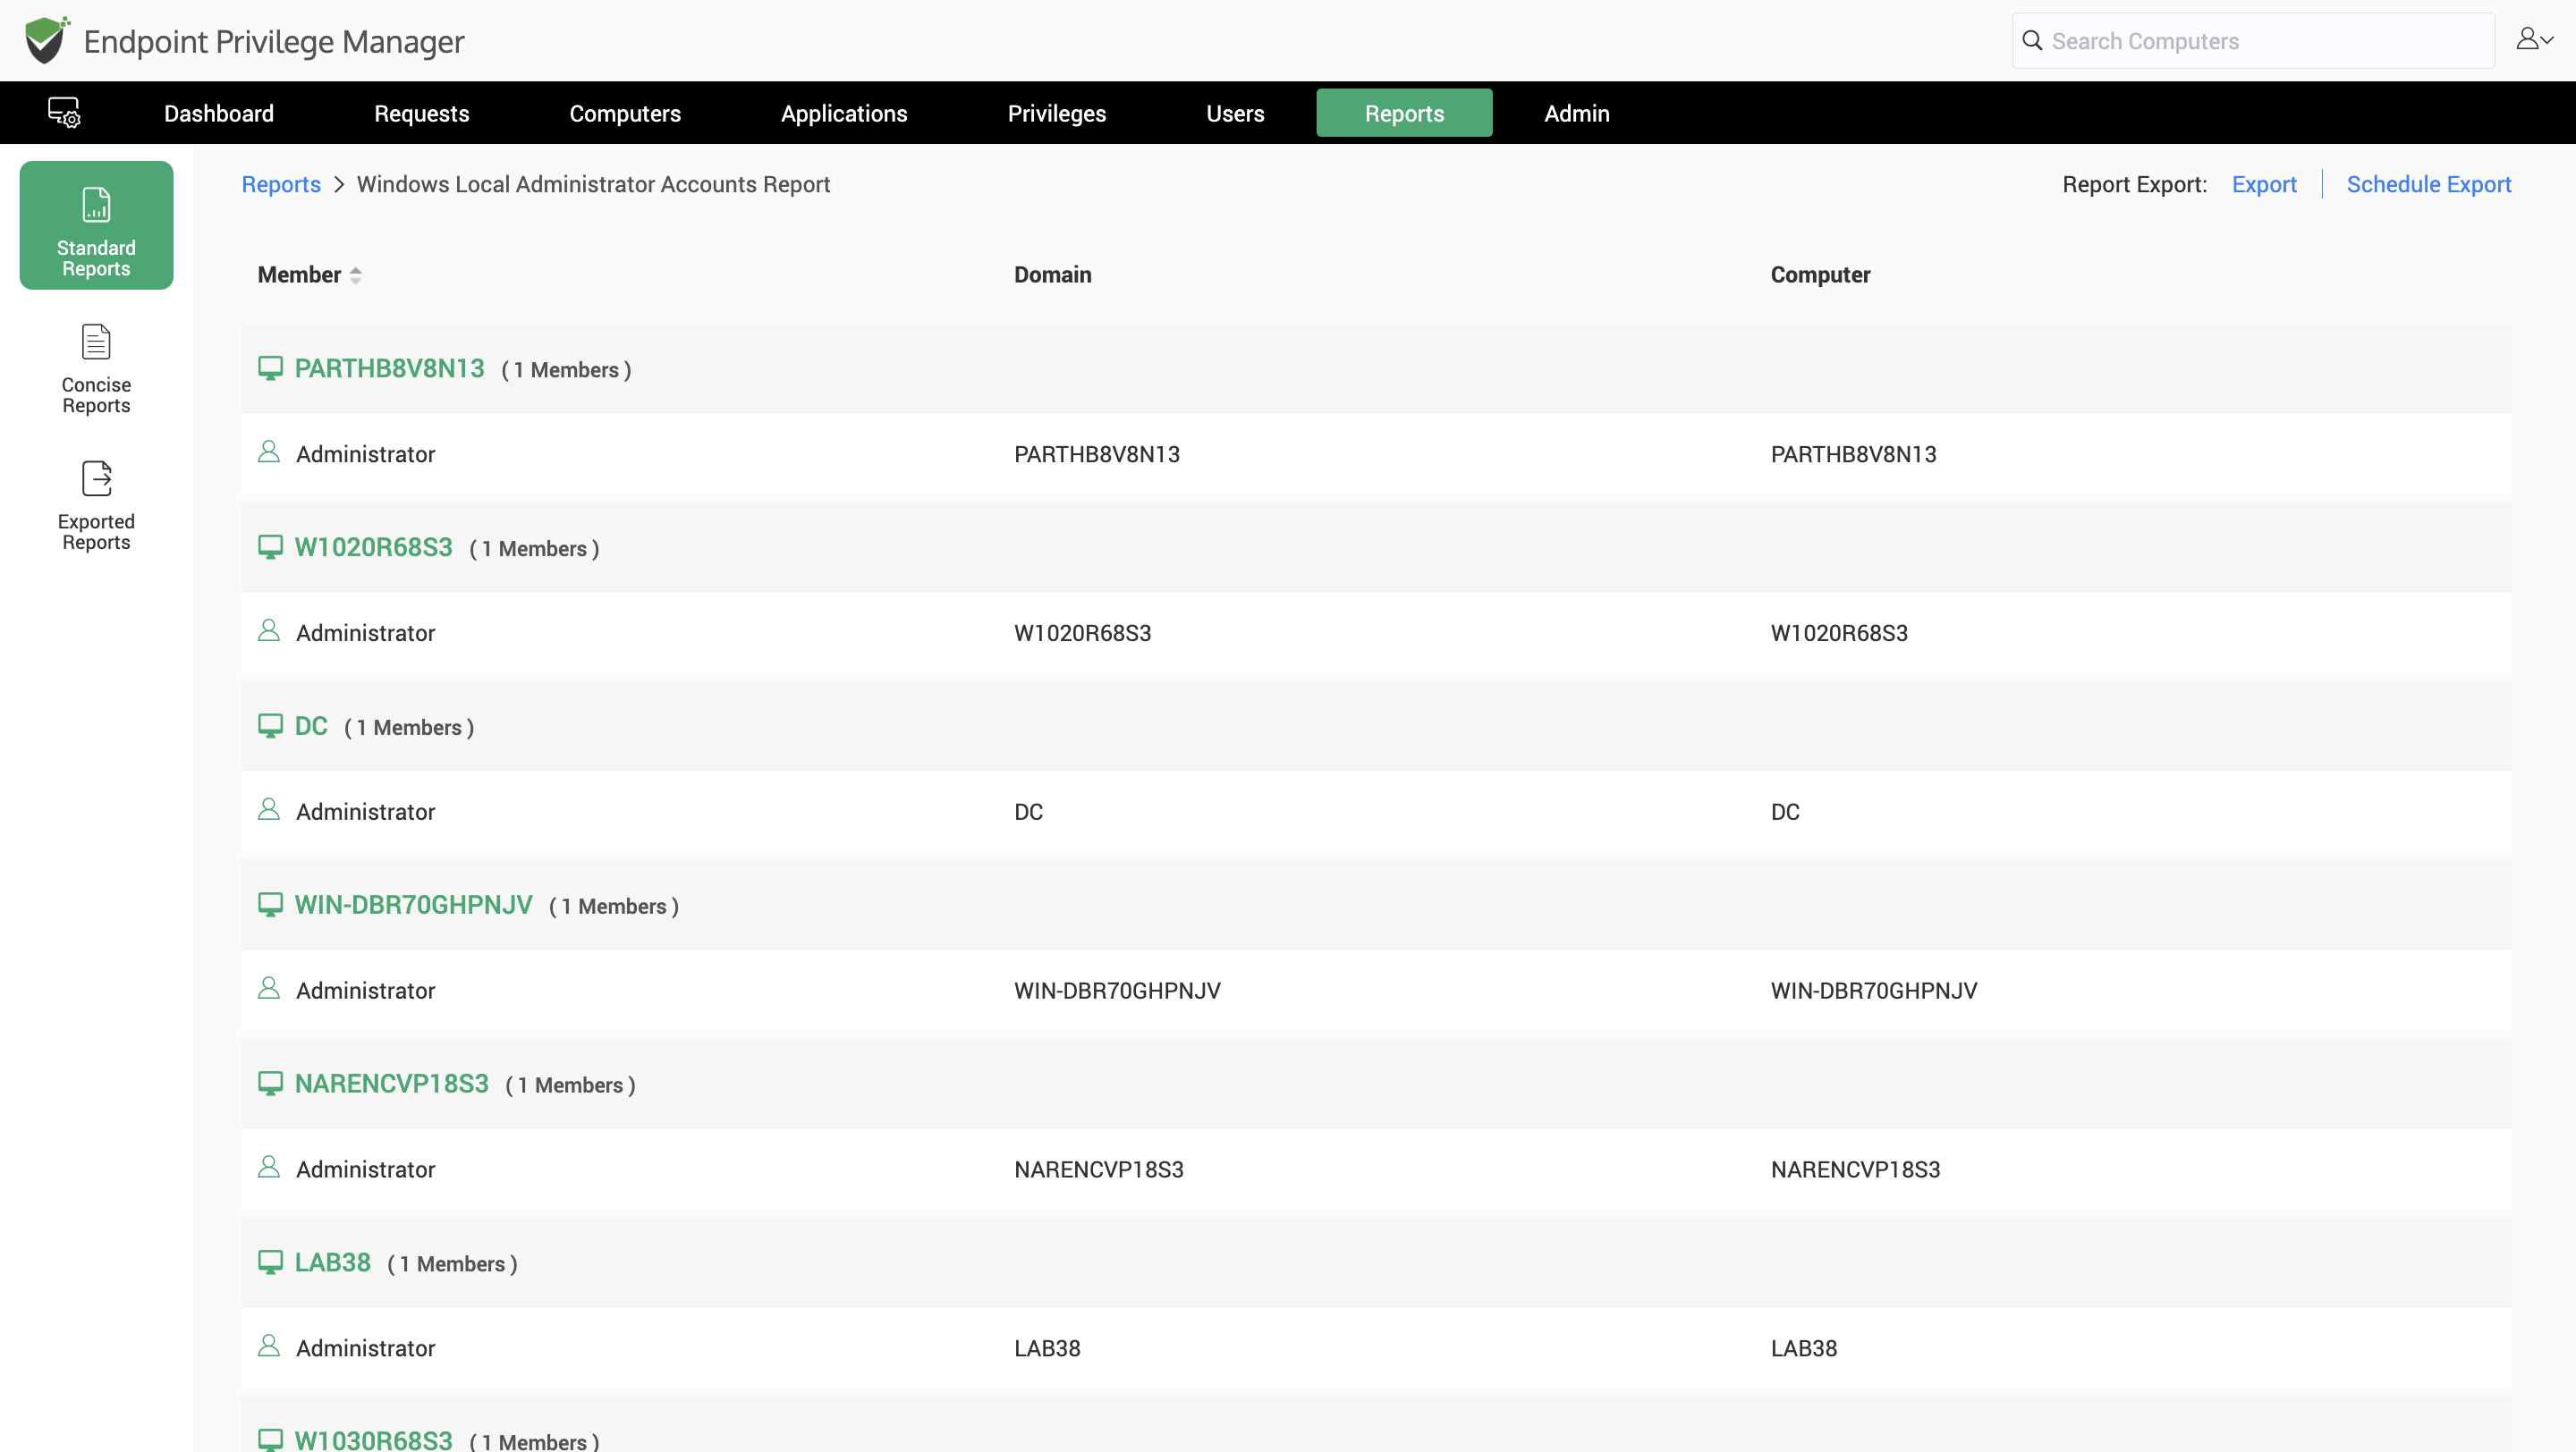
Task: Select Administrator member under WIN-DBR70GHPNJV
Action: [365, 992]
